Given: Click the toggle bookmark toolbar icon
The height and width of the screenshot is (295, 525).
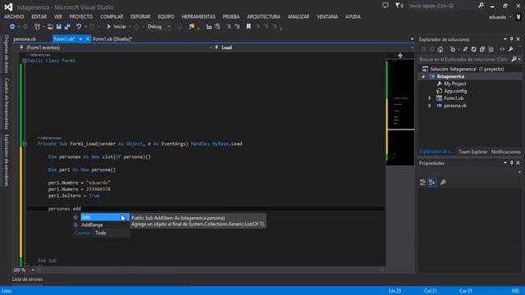Looking at the screenshot, I should [x=249, y=26].
